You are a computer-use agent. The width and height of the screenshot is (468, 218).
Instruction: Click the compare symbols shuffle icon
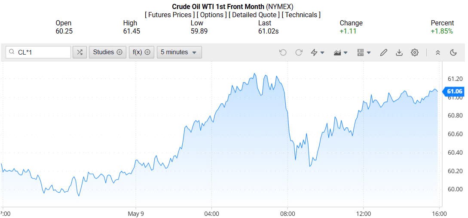pos(80,52)
